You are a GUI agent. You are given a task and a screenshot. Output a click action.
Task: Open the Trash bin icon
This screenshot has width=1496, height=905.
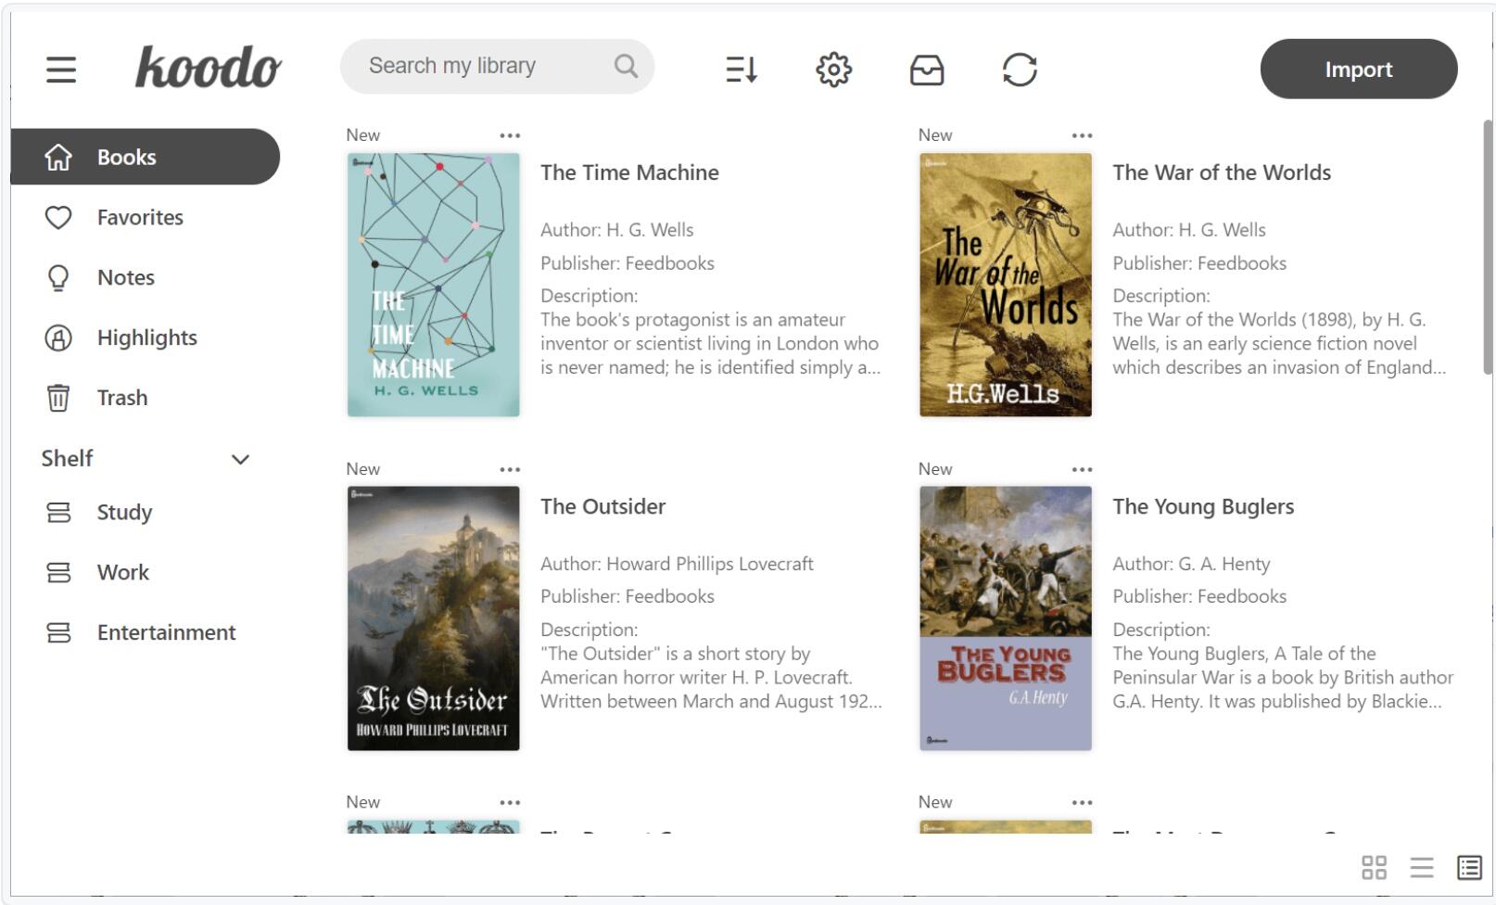58,398
